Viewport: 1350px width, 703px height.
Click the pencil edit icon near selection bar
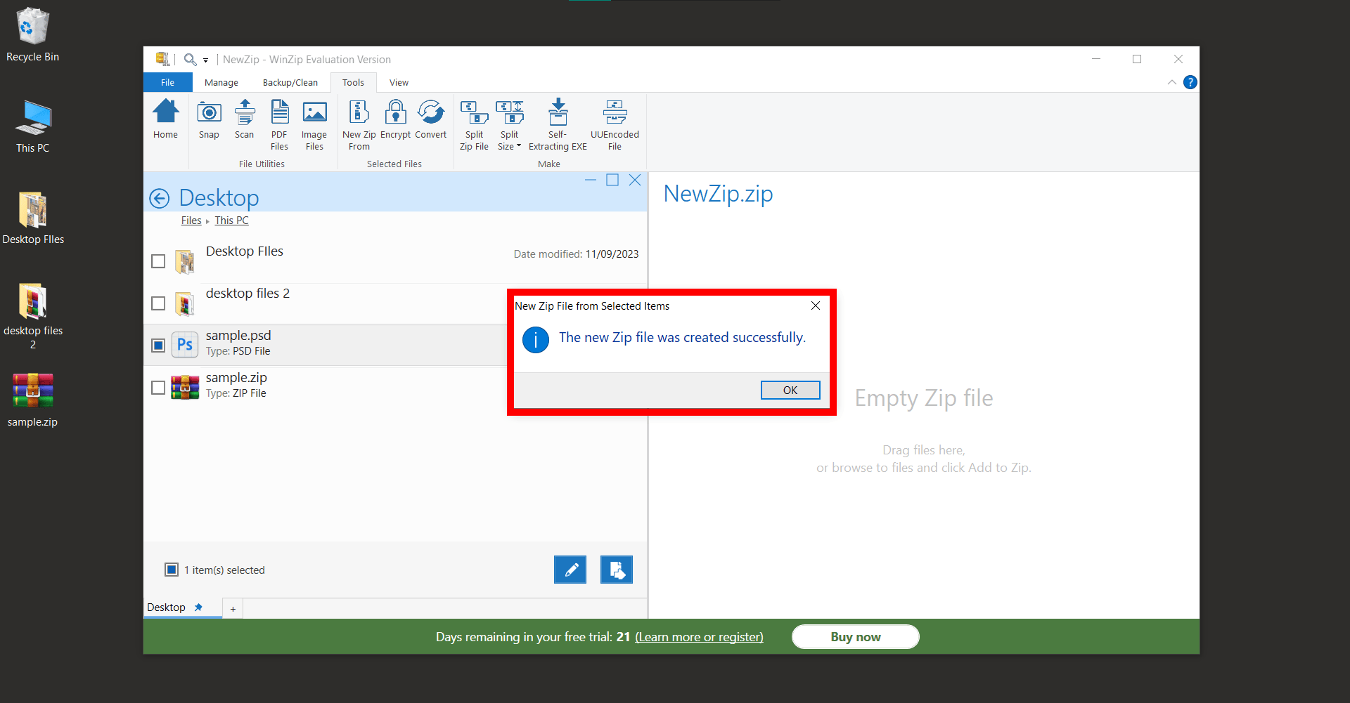tap(570, 570)
